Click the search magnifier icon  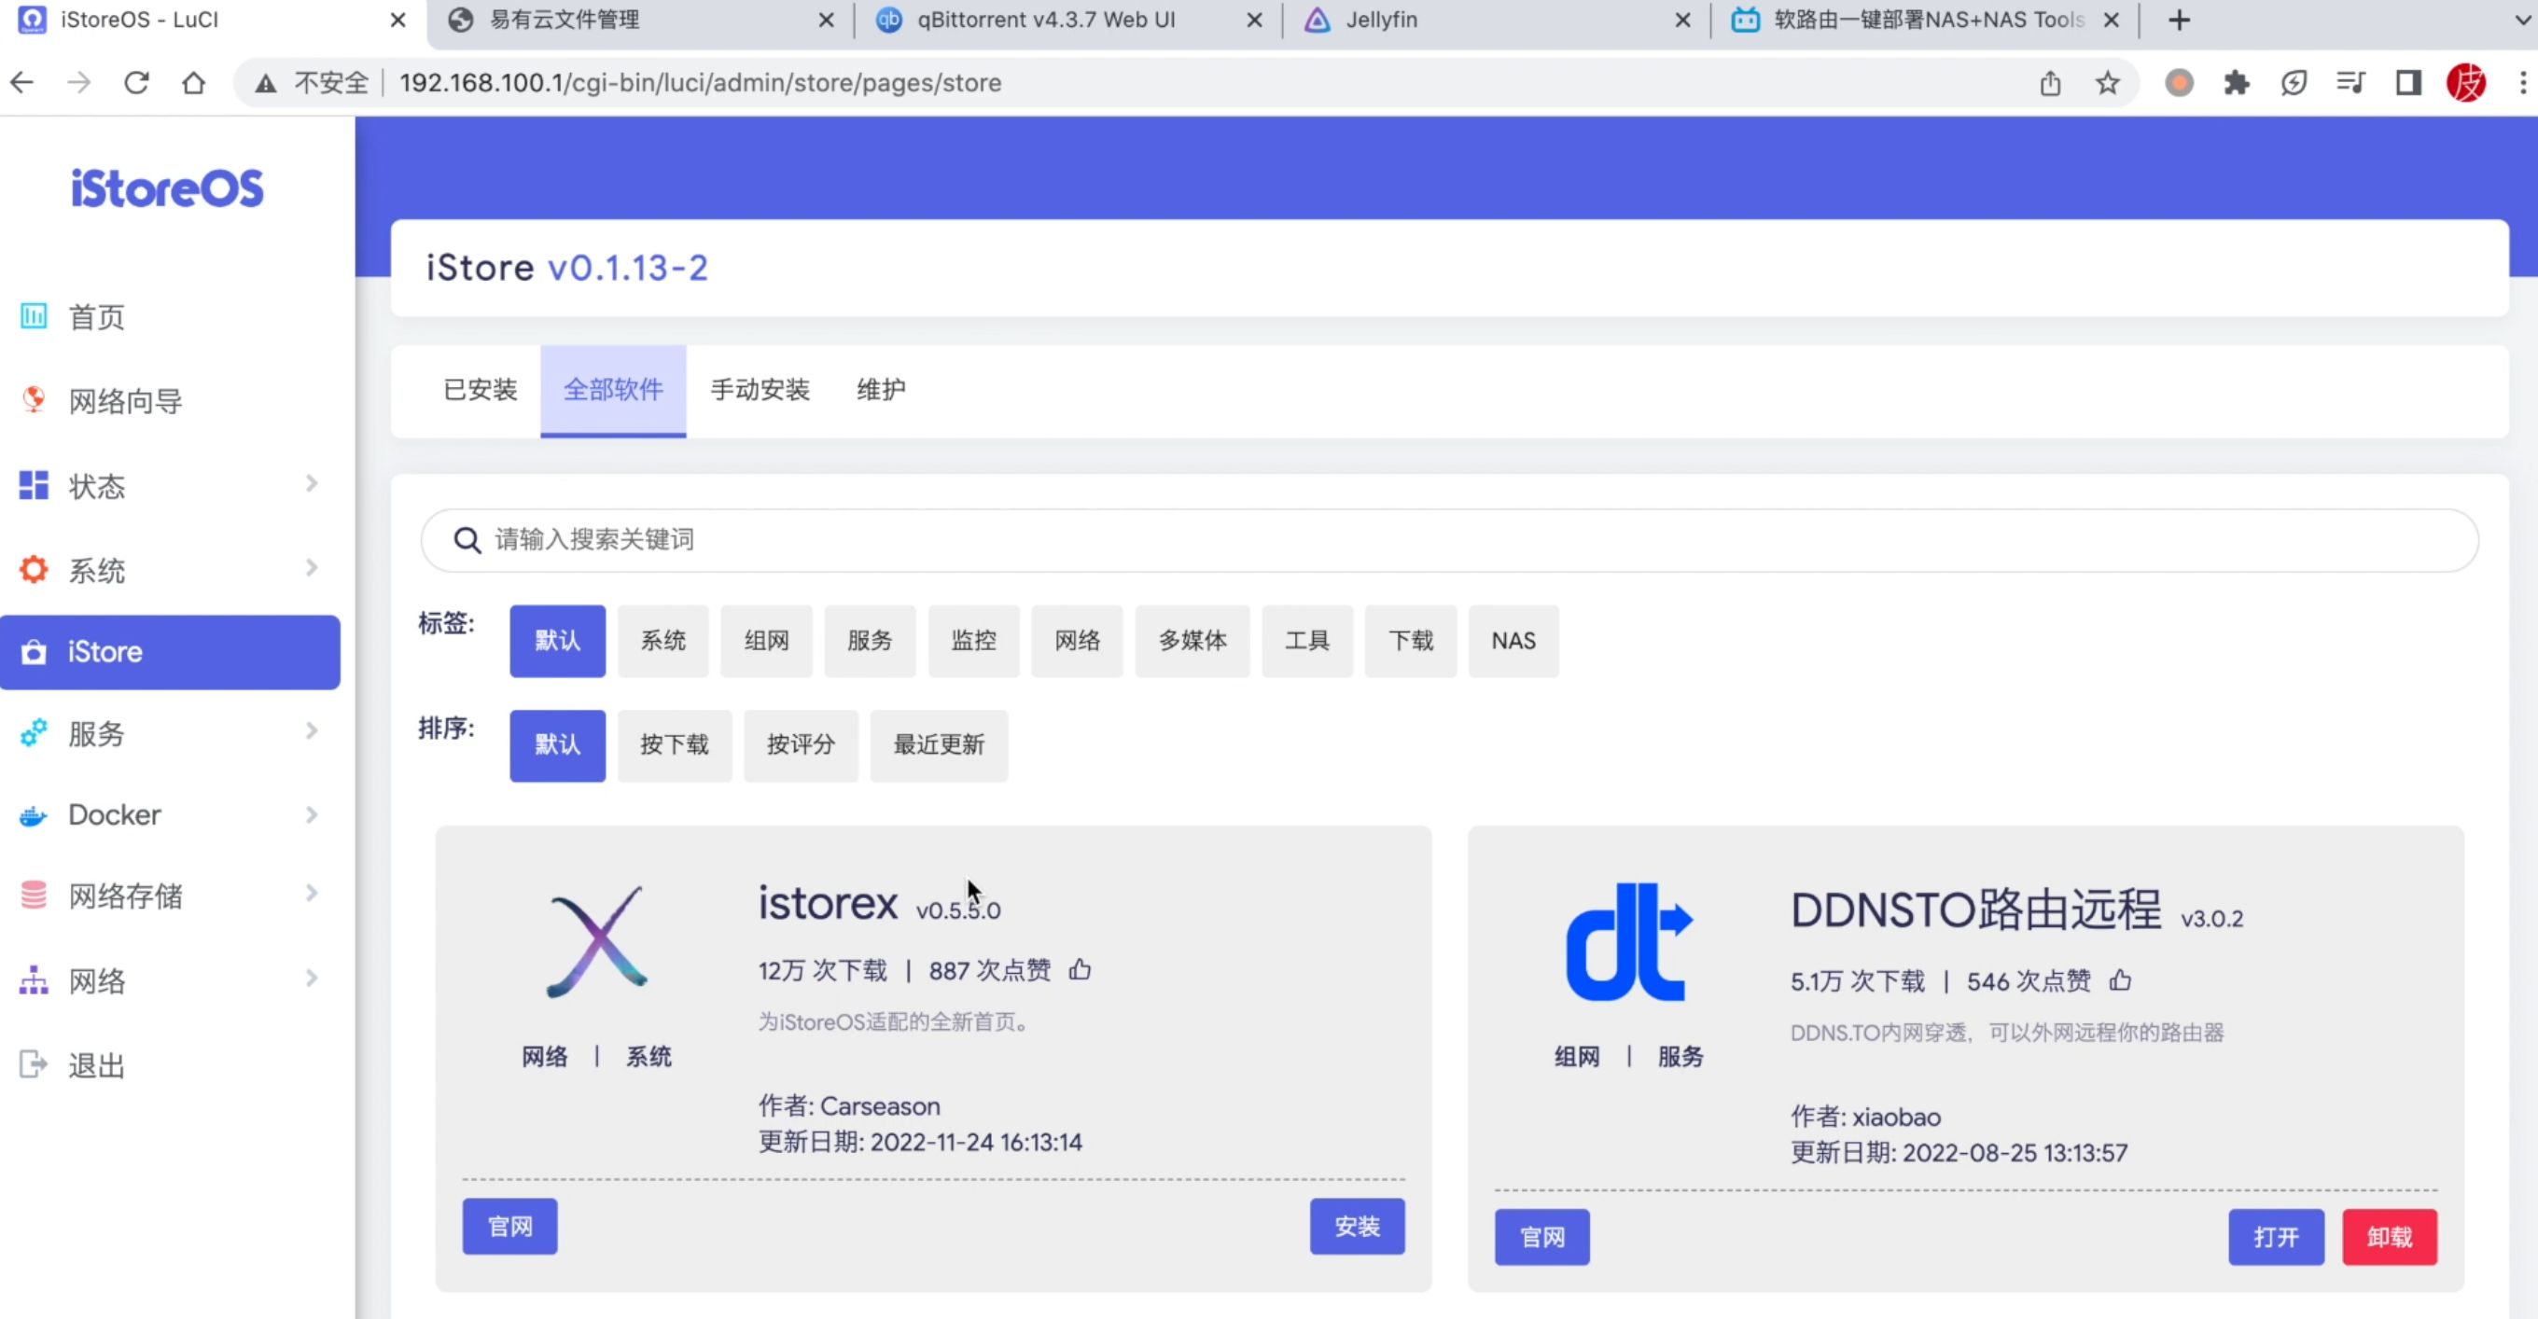click(x=467, y=540)
